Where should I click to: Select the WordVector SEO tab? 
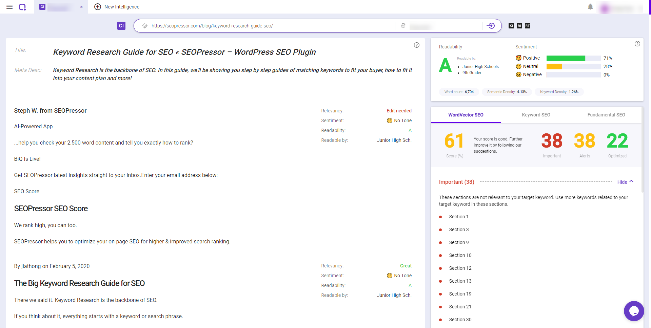pos(466,115)
